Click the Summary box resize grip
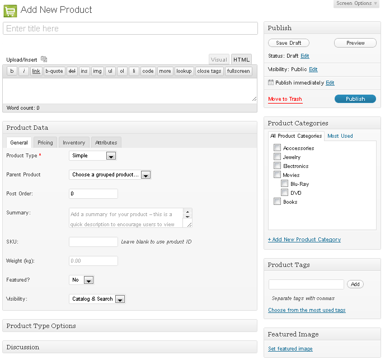The height and width of the screenshot is (360, 385). tap(189, 225)
